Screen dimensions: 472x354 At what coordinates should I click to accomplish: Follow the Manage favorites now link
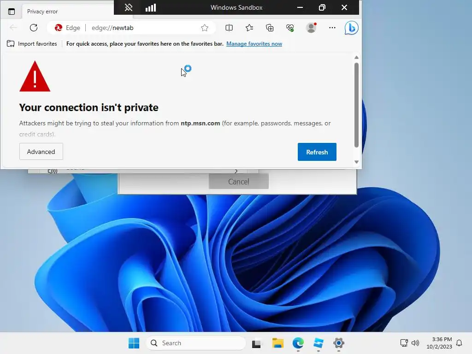pos(254,44)
